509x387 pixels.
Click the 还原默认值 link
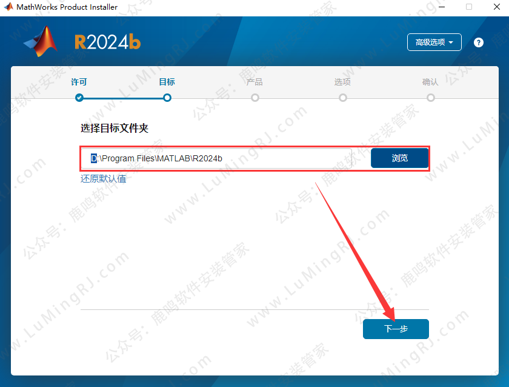pyautogui.click(x=103, y=179)
